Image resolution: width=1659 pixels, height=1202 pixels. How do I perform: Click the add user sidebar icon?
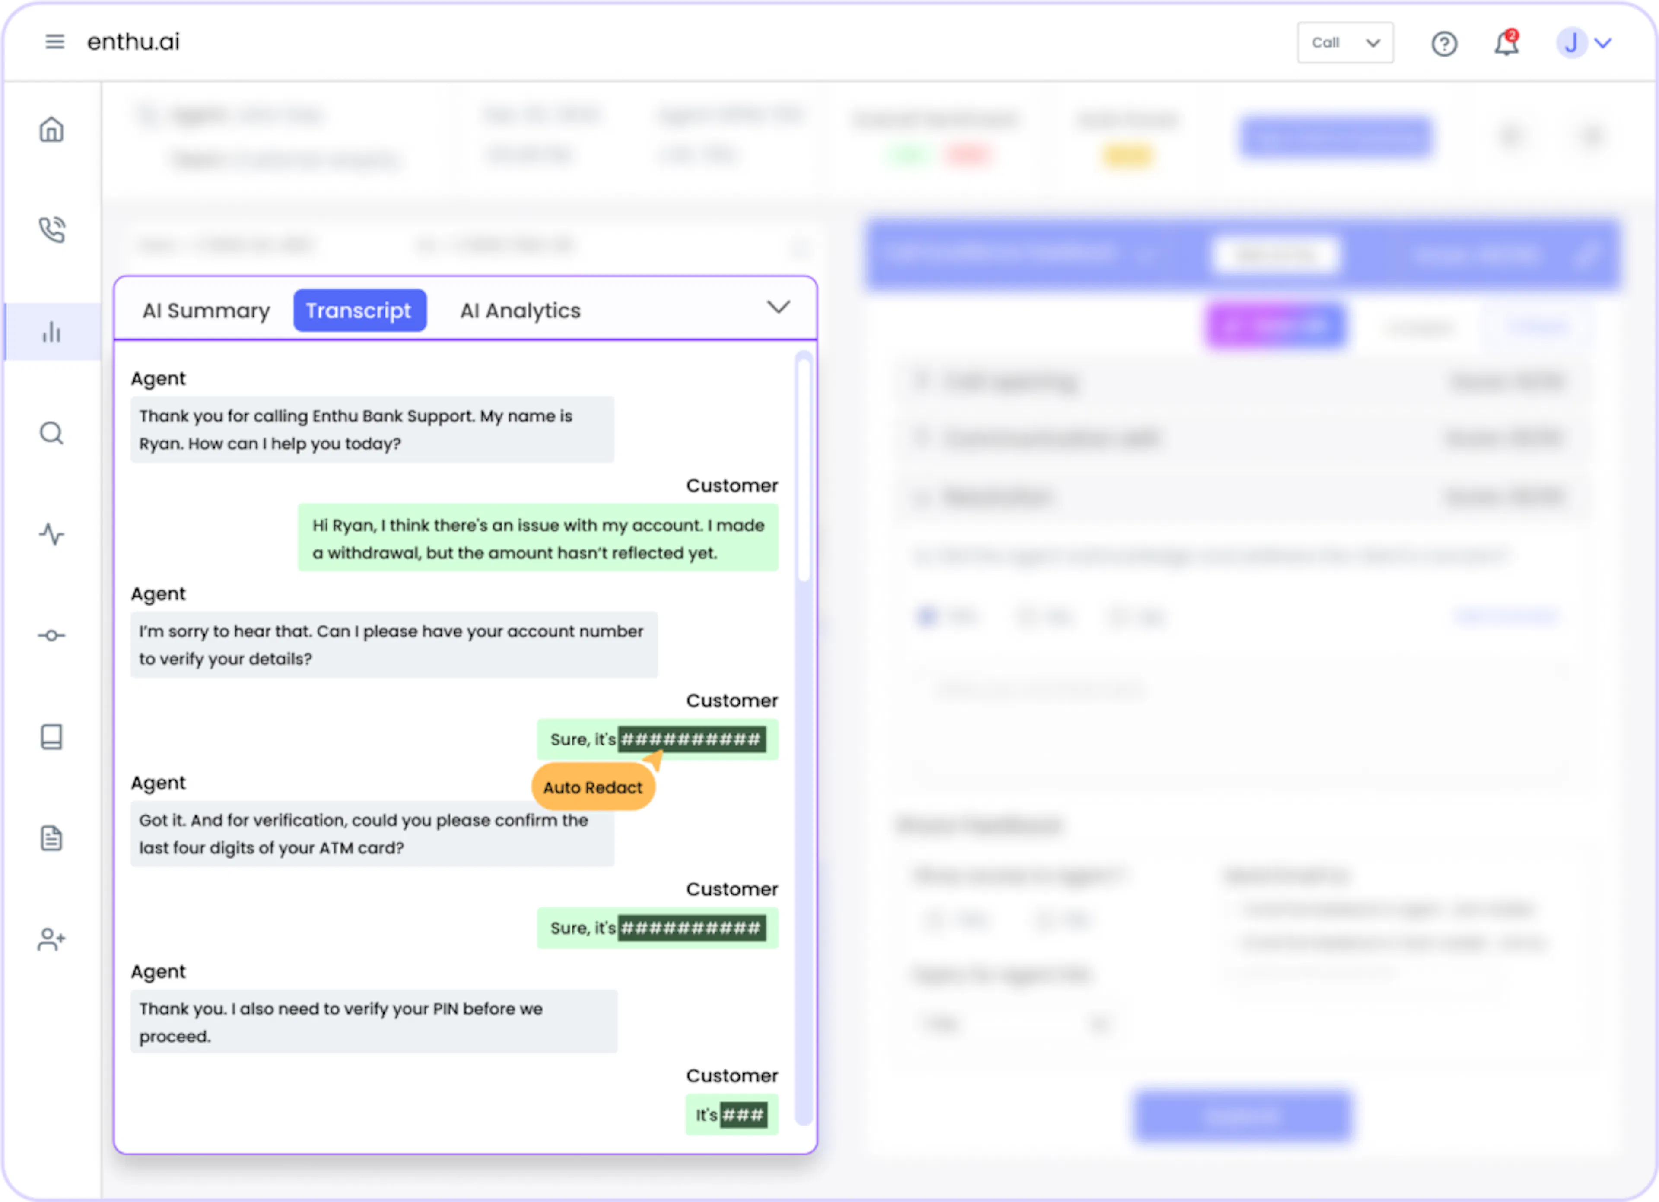click(x=51, y=939)
